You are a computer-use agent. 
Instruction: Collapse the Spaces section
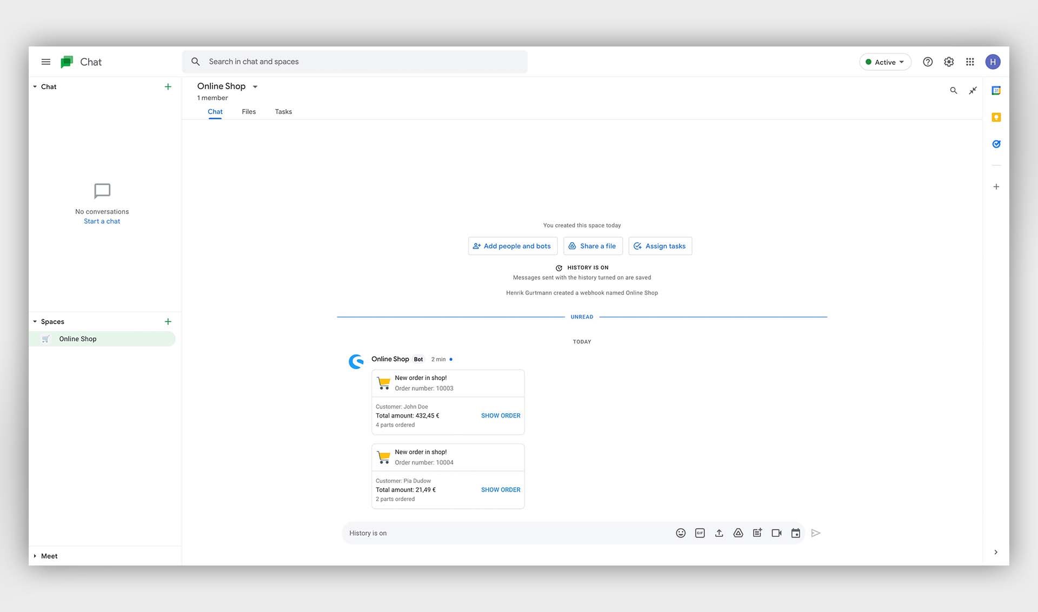tap(35, 321)
